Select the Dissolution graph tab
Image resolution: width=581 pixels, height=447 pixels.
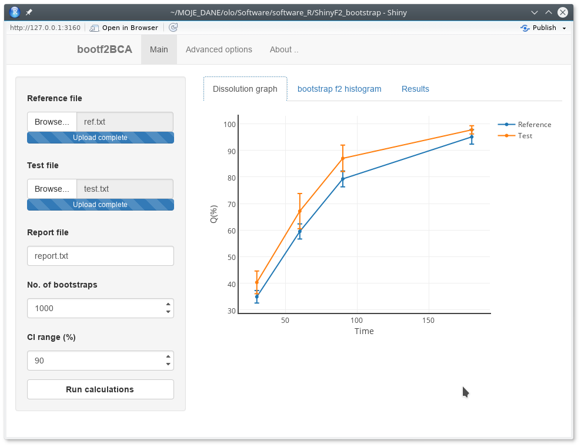click(x=245, y=88)
